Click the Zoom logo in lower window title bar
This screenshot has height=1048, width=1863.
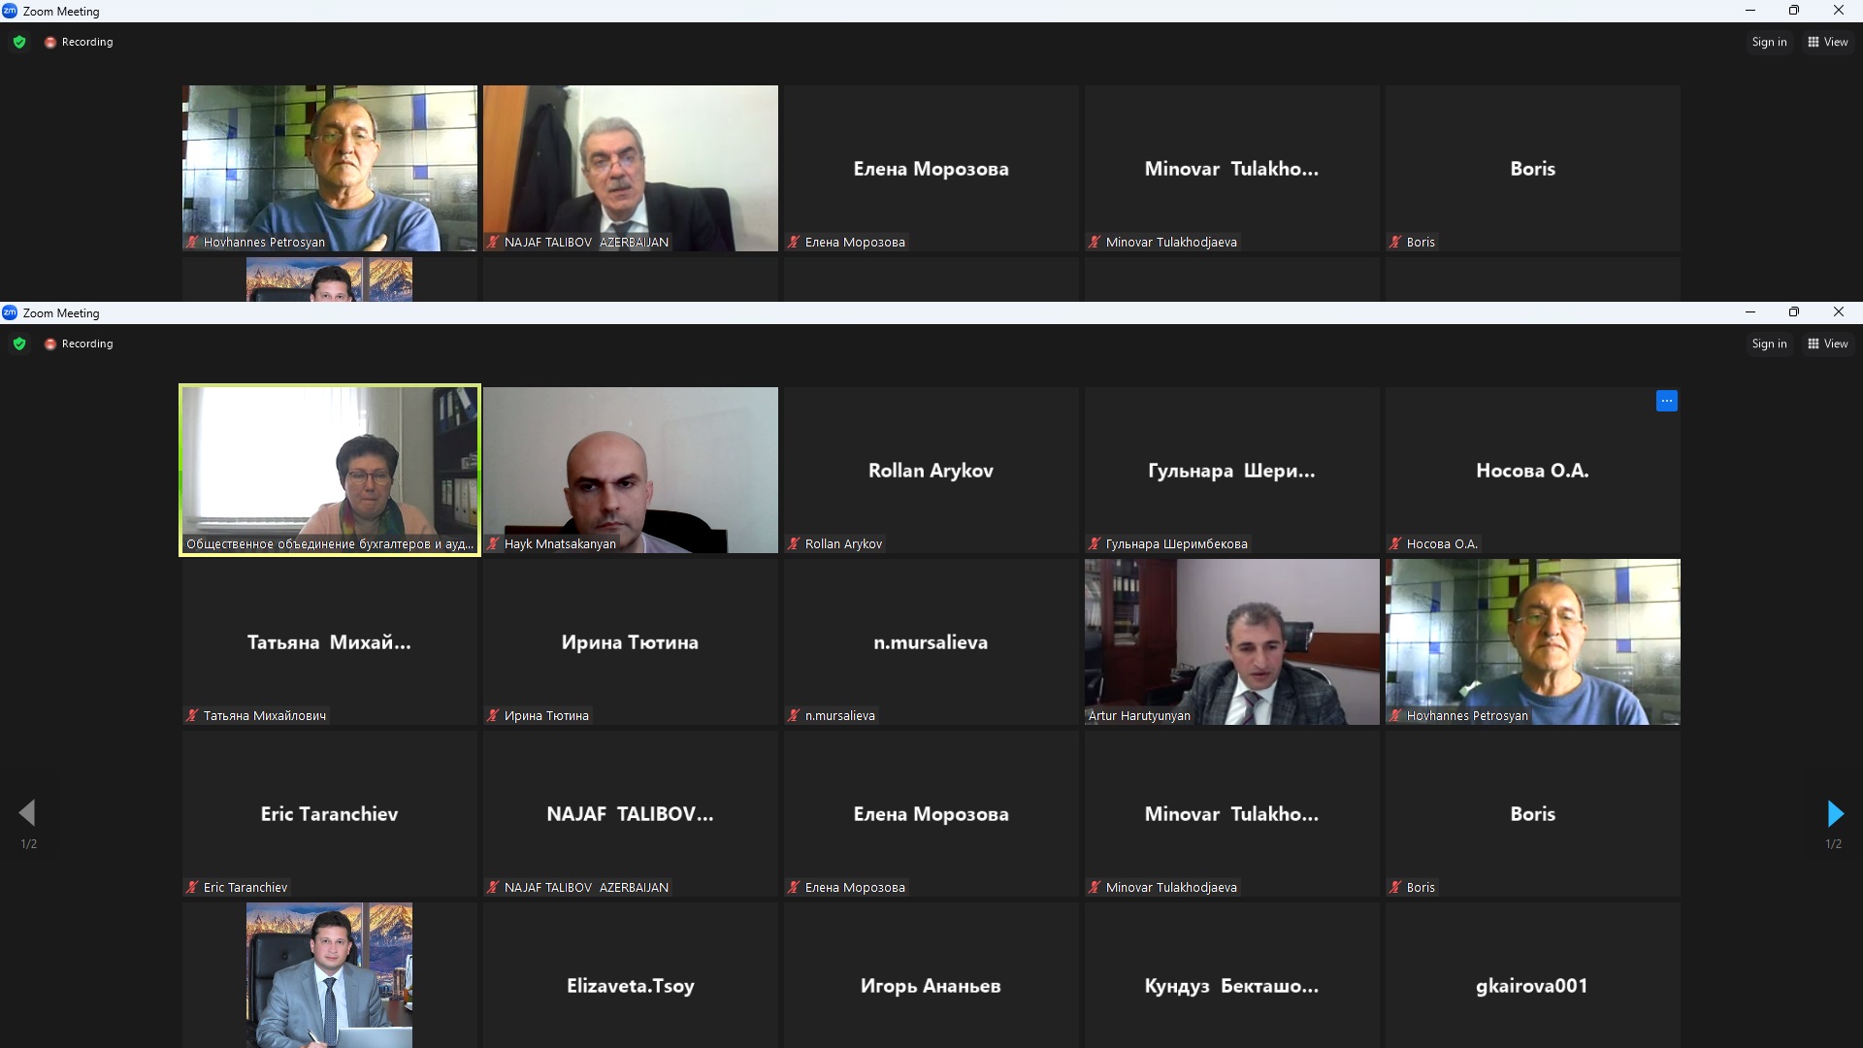click(x=10, y=312)
